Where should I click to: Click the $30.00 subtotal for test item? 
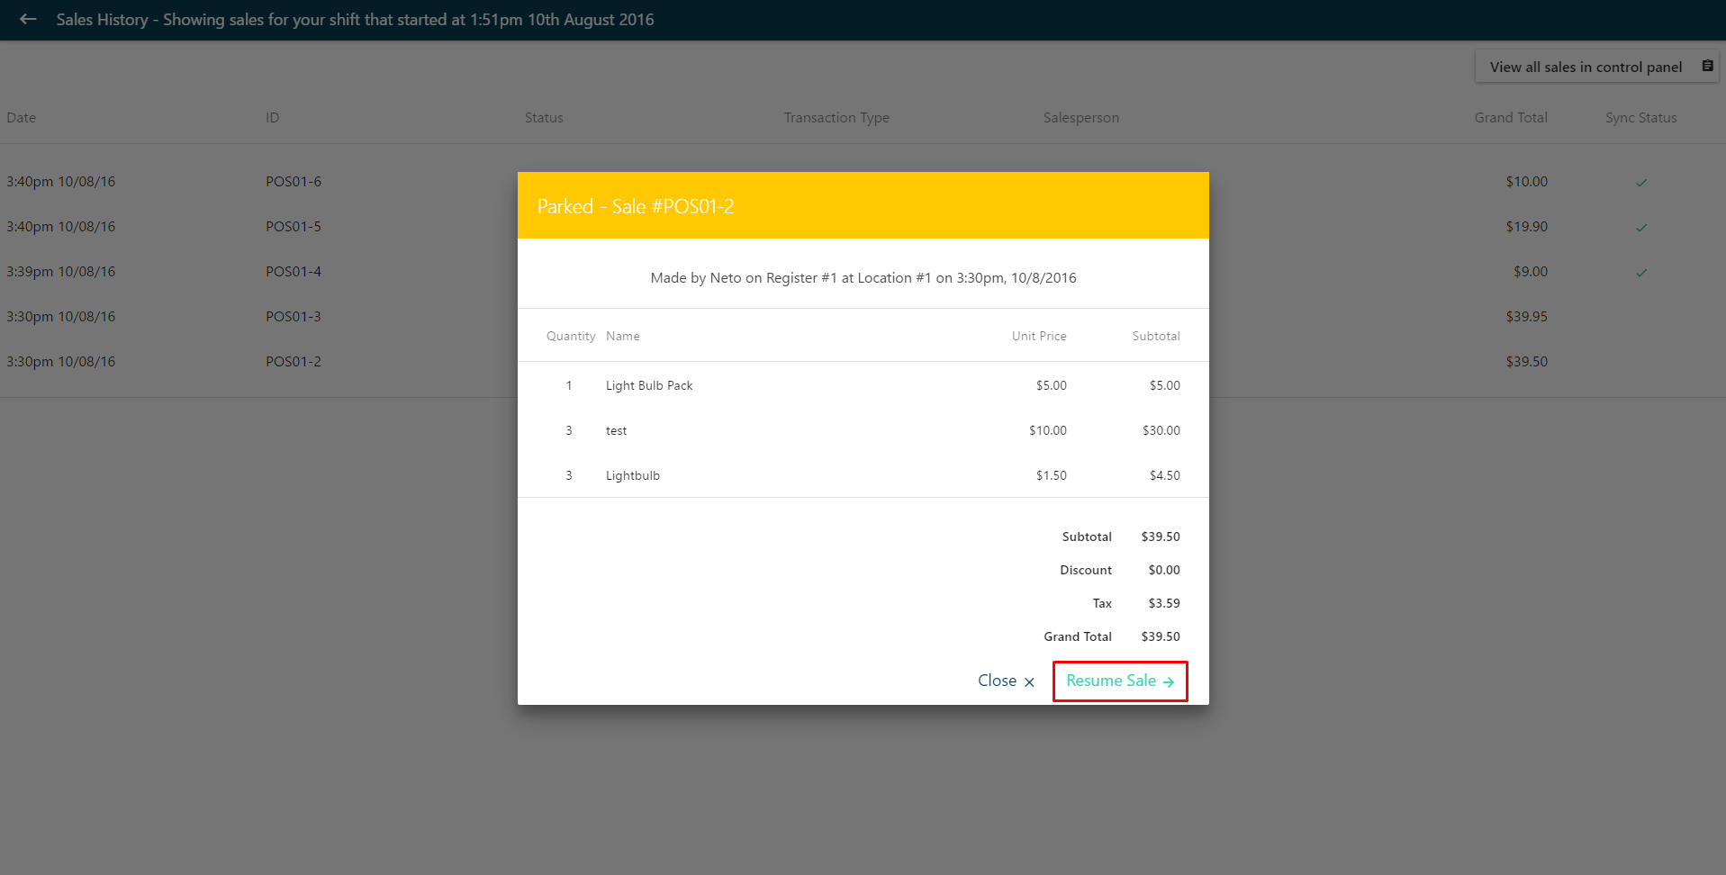coord(1161,430)
